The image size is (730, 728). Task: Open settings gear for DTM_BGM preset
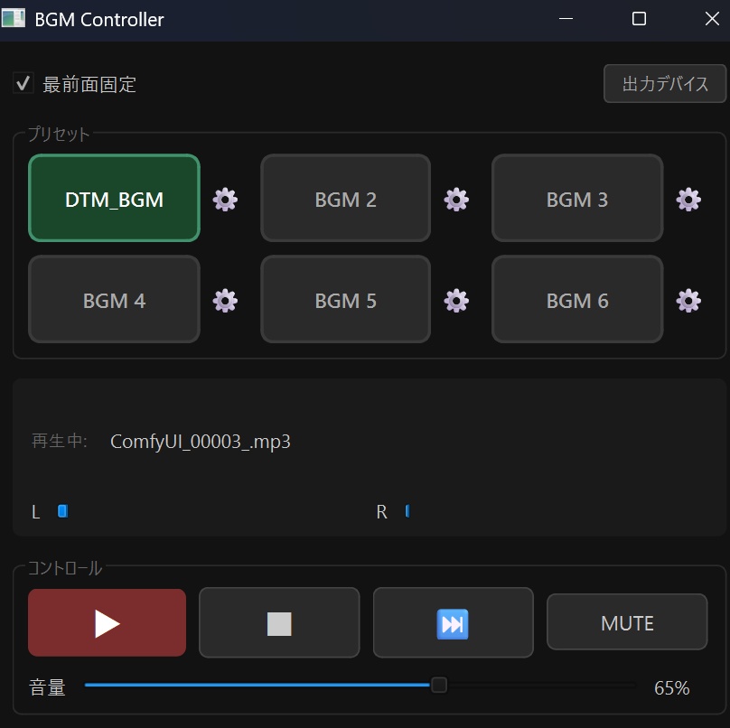coord(225,200)
